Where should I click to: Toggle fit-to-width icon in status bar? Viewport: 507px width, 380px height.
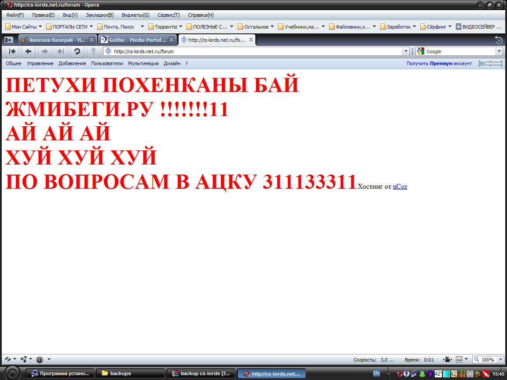pyautogui.click(x=448, y=359)
